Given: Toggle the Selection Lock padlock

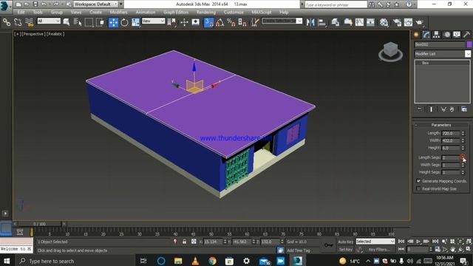Looking at the screenshot, I should tap(184, 242).
